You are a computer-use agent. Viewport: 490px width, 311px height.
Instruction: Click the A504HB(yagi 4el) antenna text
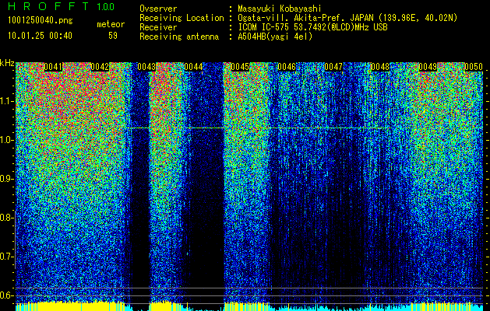point(275,37)
